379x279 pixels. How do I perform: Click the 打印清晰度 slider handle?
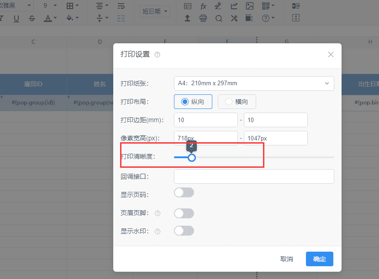[x=192, y=158]
